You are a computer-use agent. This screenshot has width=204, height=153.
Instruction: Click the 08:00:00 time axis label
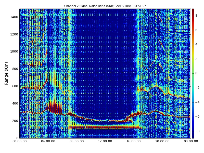point(77,141)
